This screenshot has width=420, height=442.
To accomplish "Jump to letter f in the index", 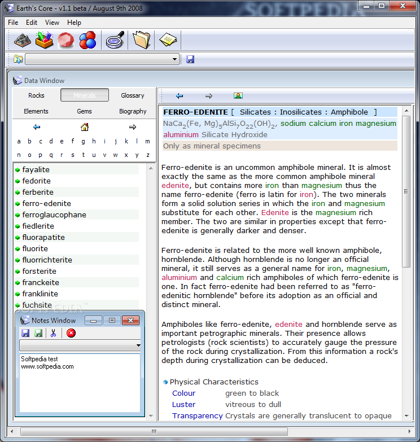I will 73,141.
